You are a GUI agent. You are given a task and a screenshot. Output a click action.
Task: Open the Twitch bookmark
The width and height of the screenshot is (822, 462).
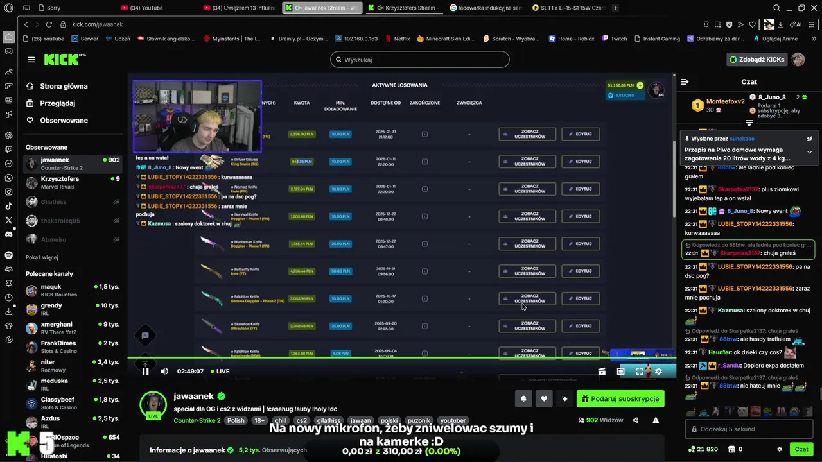614,38
